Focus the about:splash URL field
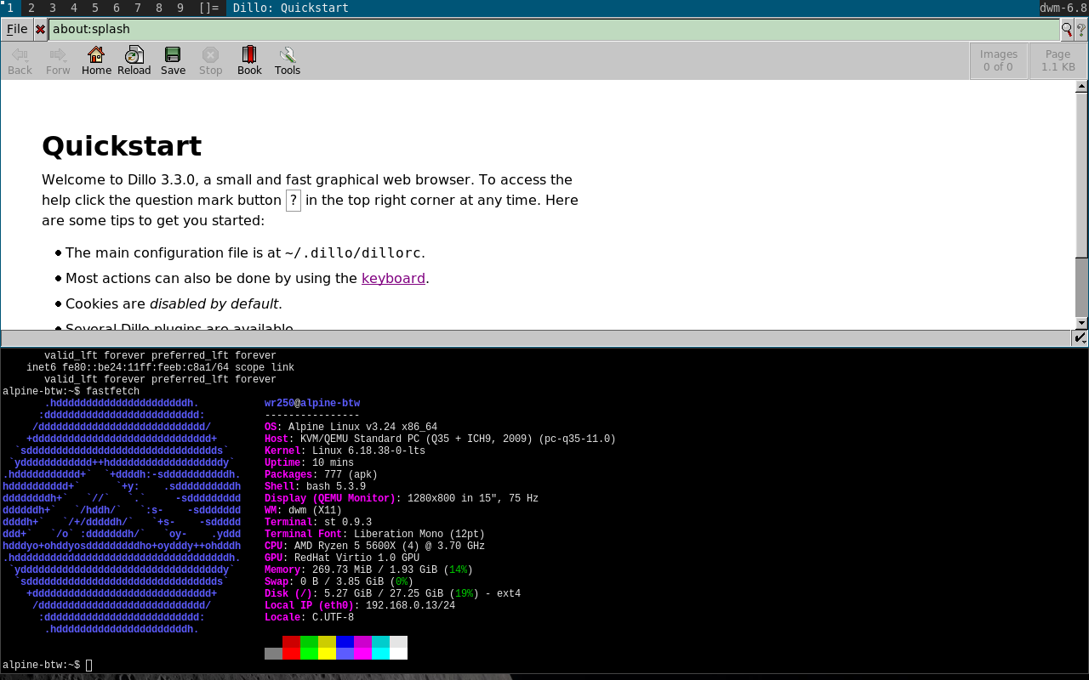The height and width of the screenshot is (680, 1089). pyautogui.click(x=554, y=30)
